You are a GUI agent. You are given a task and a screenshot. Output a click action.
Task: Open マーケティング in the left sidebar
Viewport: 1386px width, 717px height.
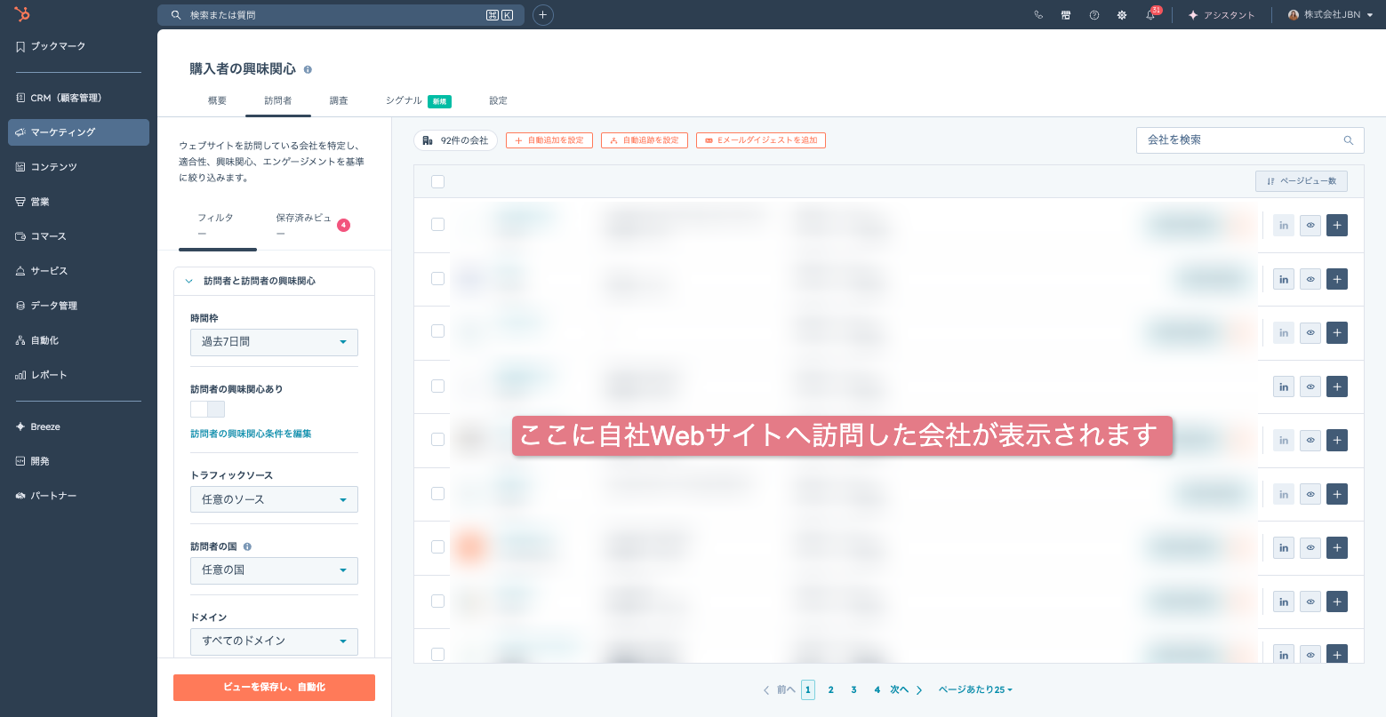tap(78, 132)
